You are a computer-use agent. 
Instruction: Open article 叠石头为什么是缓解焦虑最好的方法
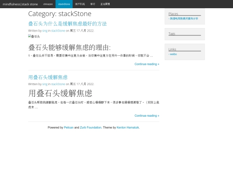pyautogui.click(x=67, y=24)
